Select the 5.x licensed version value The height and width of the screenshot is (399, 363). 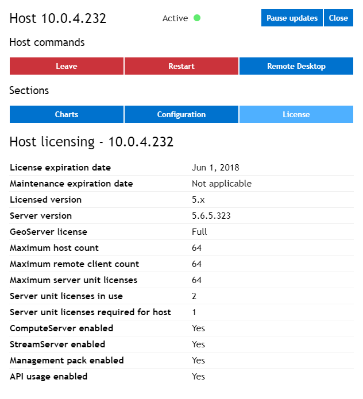pyautogui.click(x=198, y=200)
